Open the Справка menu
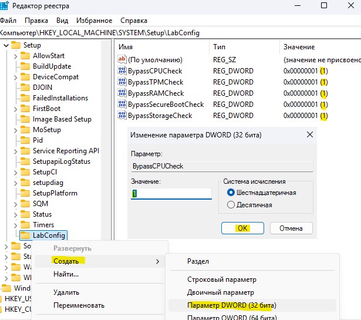This screenshot has height=320, width=361. 134,21
